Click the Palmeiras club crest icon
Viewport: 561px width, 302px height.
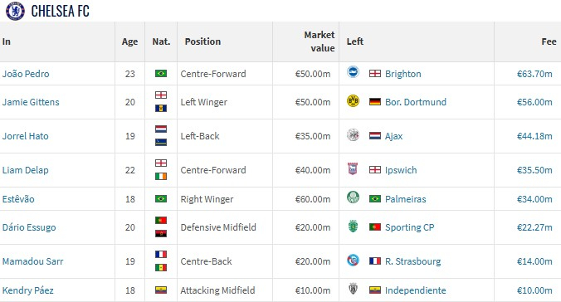tap(354, 197)
